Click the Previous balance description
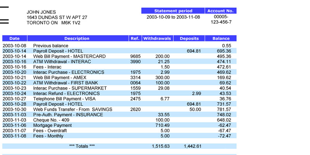The image size is (310, 155). 51,46
